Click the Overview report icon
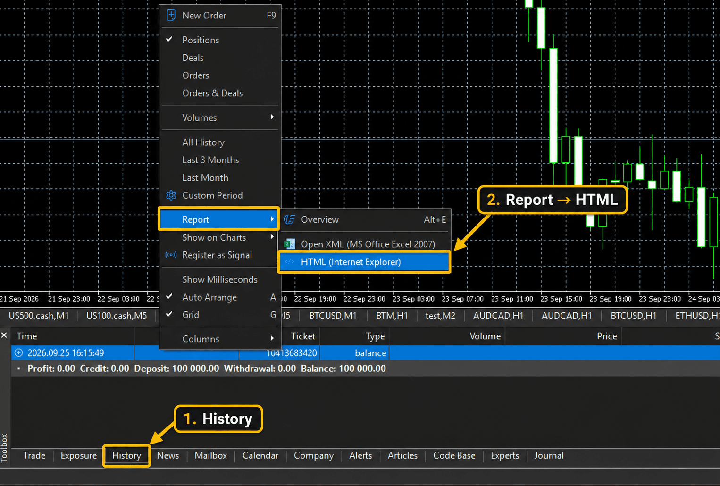This screenshot has width=720, height=486. (289, 219)
